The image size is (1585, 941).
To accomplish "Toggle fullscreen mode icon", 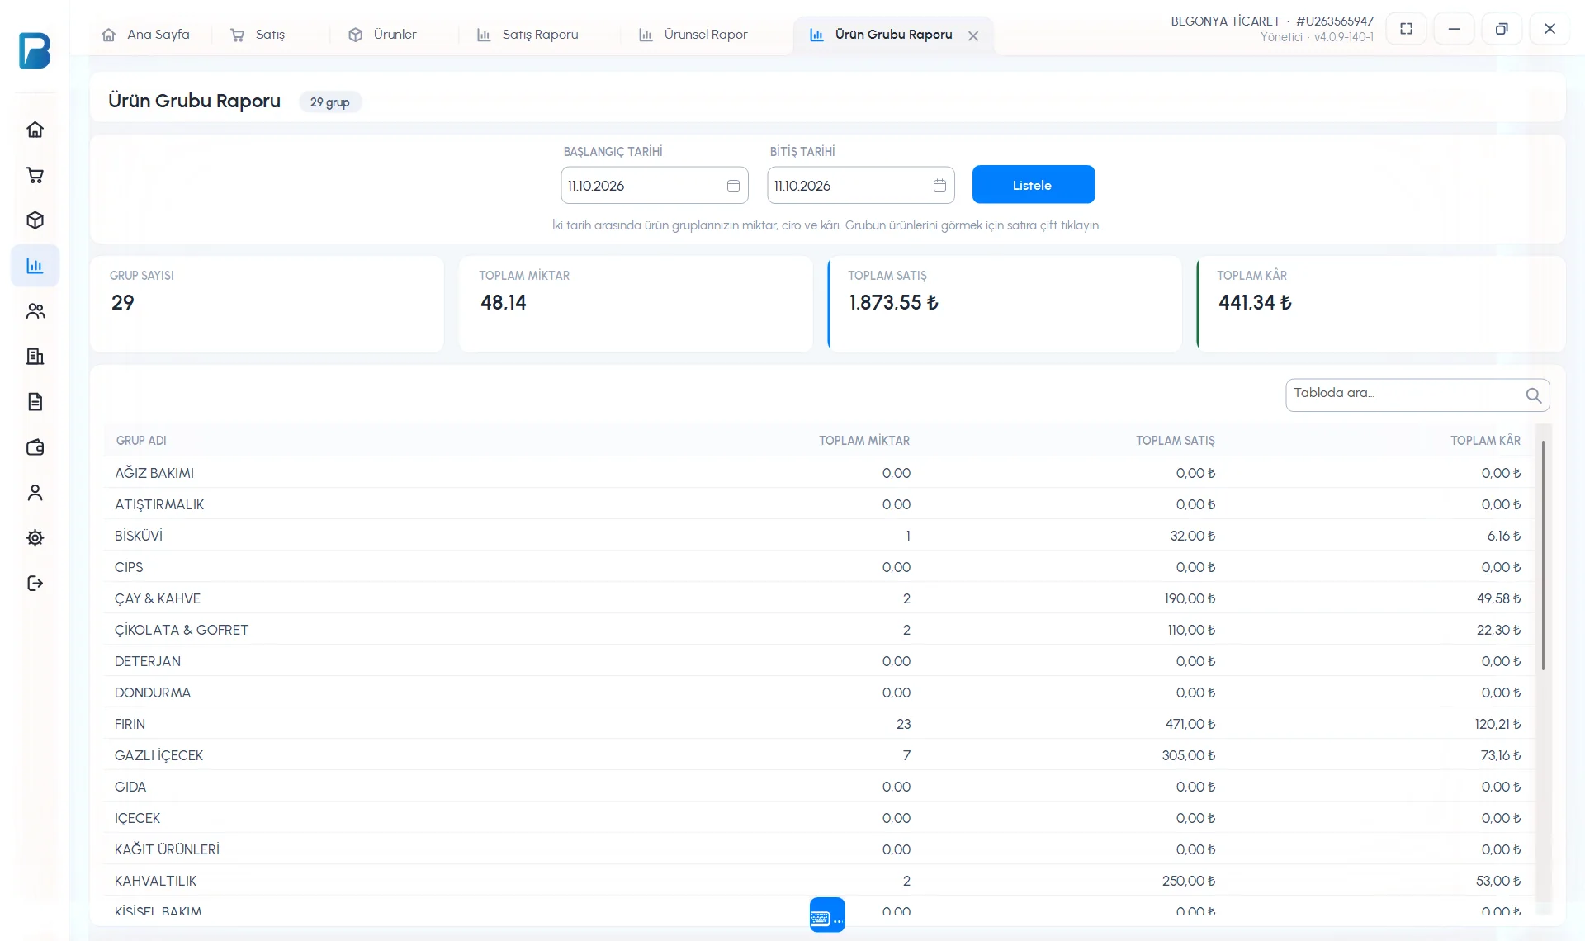I will (1407, 29).
